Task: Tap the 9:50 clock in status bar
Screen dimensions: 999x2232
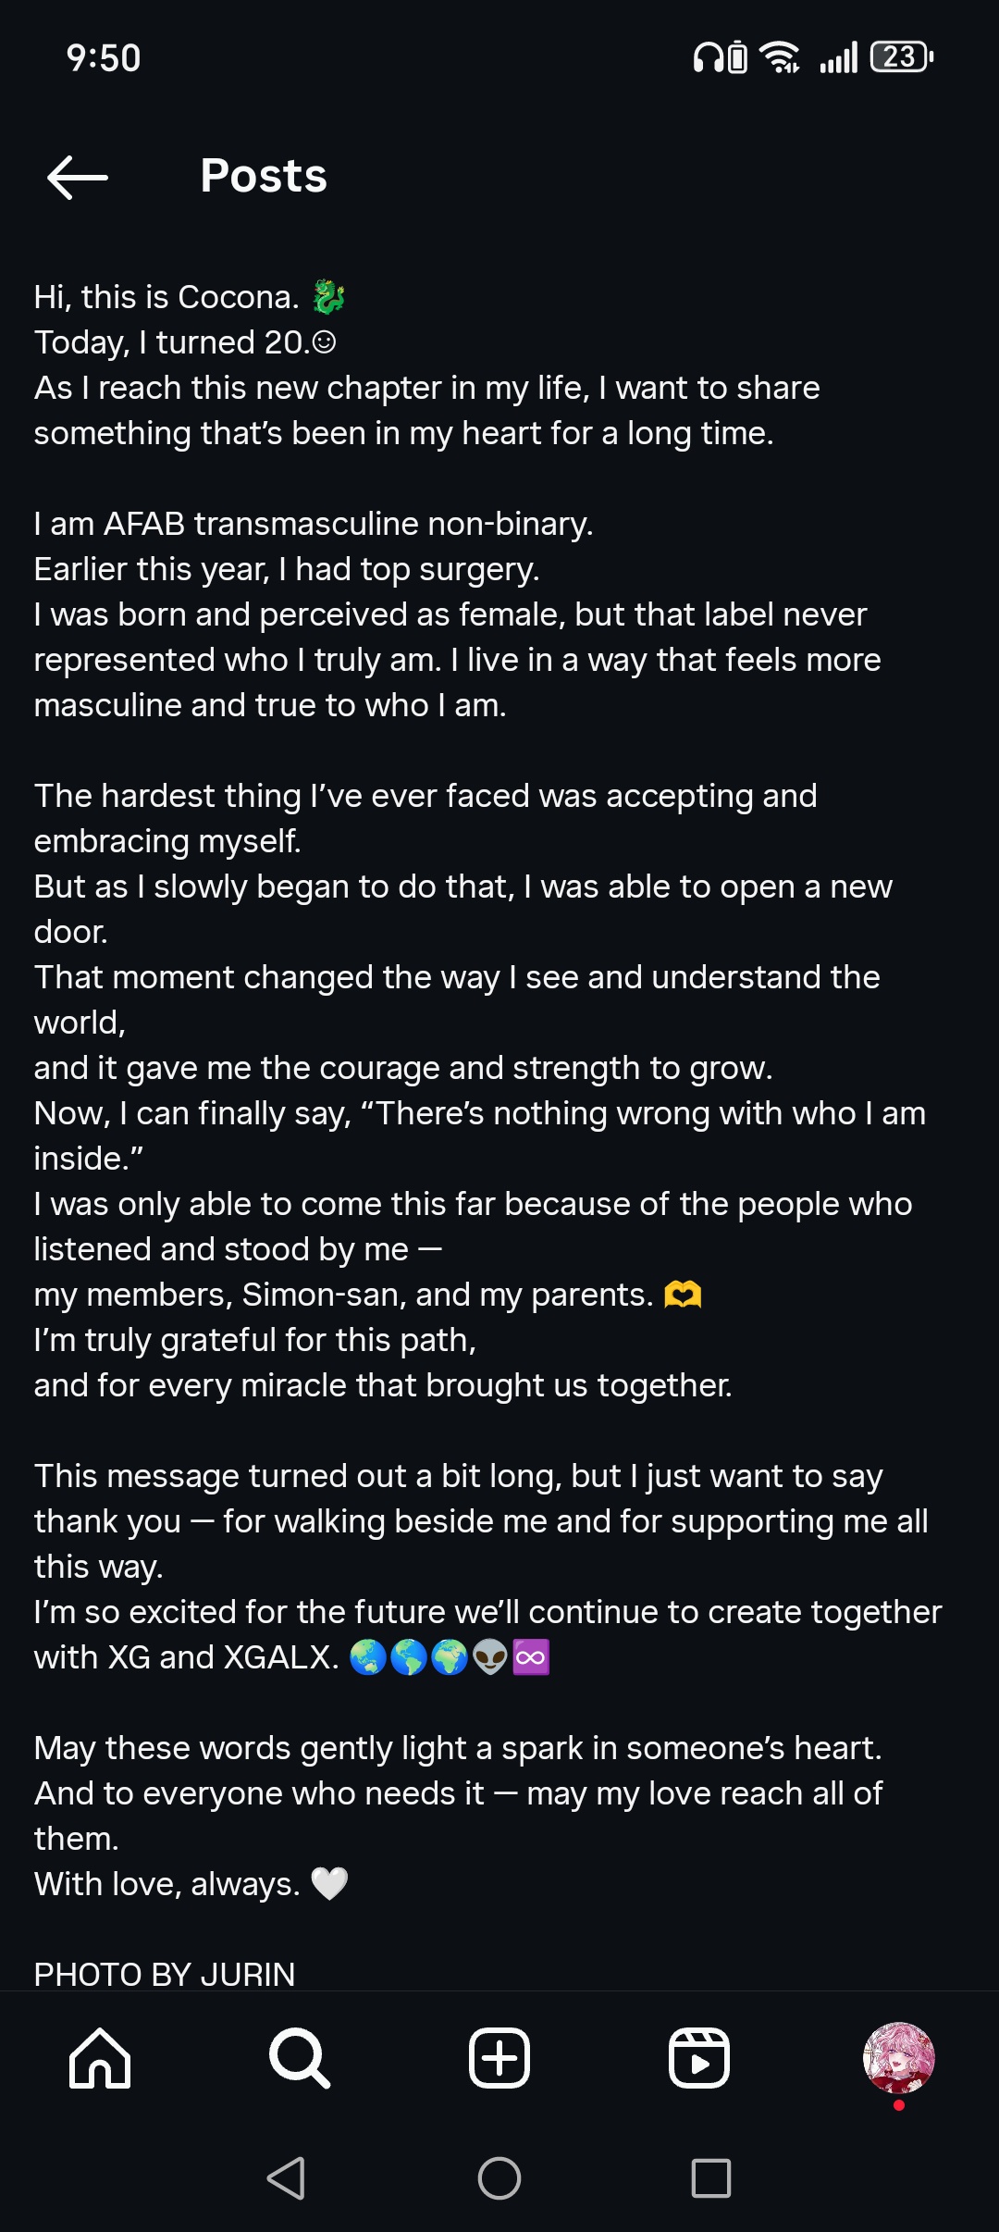Action: 104,58
